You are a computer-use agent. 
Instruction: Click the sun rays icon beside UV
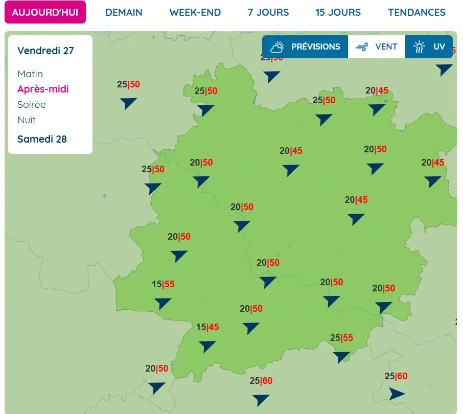(419, 47)
